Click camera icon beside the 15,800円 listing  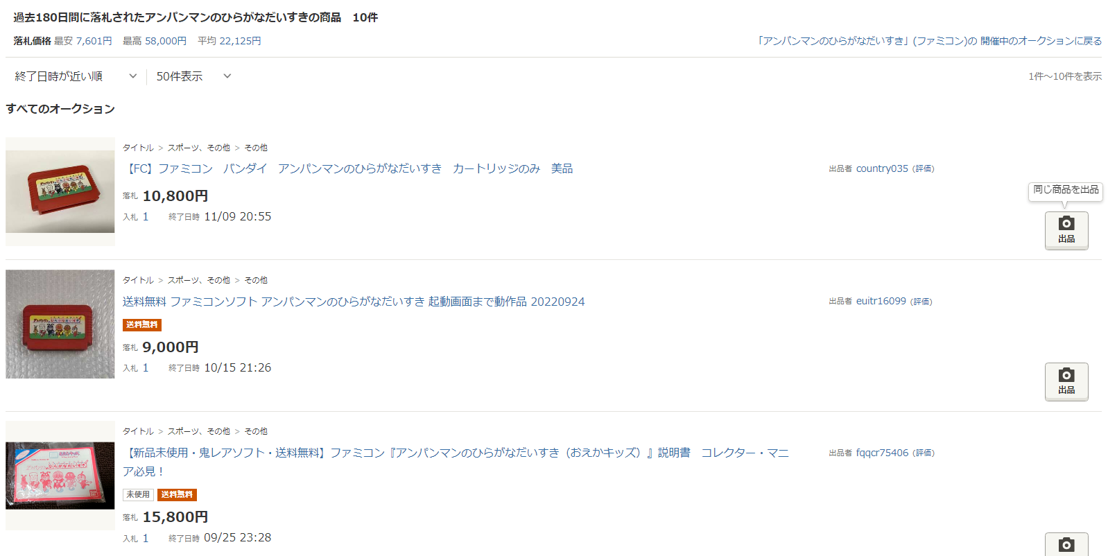click(1066, 545)
